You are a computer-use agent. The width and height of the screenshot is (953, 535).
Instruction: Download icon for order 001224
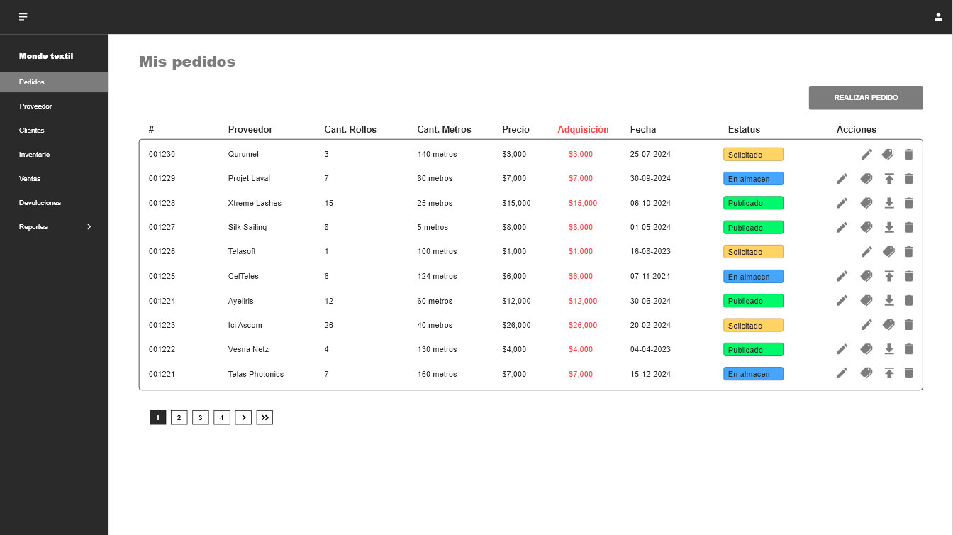tap(889, 300)
